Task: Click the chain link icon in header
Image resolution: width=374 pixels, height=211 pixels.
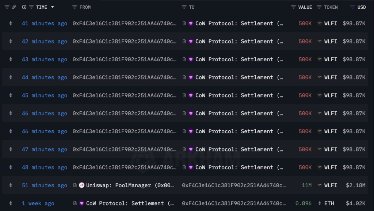Action: click(x=14, y=7)
